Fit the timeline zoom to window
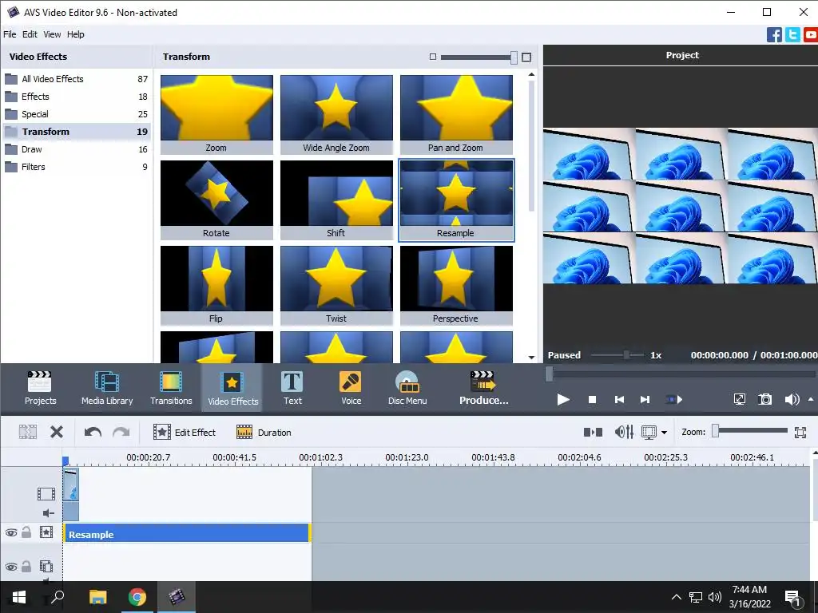The width and height of the screenshot is (818, 613). (x=800, y=432)
